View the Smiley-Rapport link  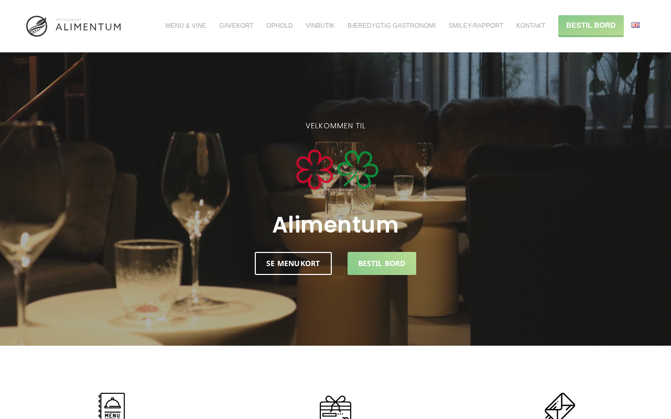coord(476,26)
